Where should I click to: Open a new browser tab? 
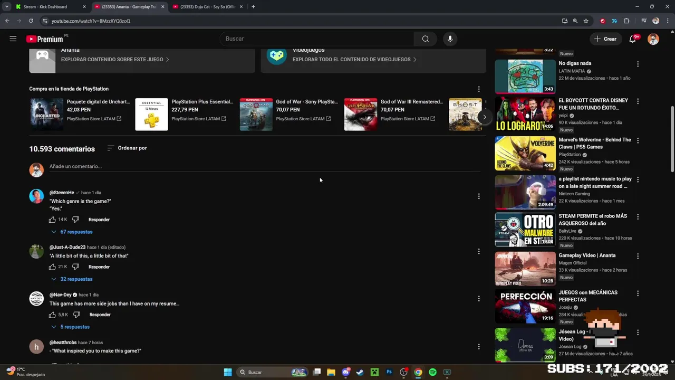(253, 7)
